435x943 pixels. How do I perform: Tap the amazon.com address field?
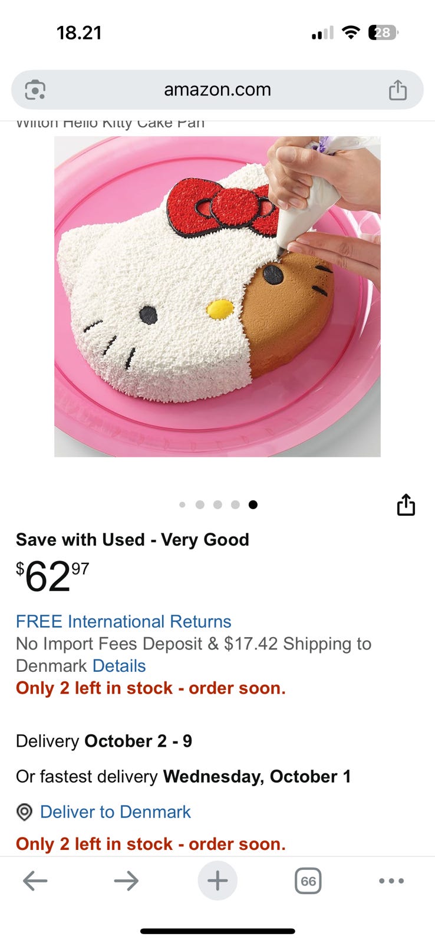(x=218, y=90)
